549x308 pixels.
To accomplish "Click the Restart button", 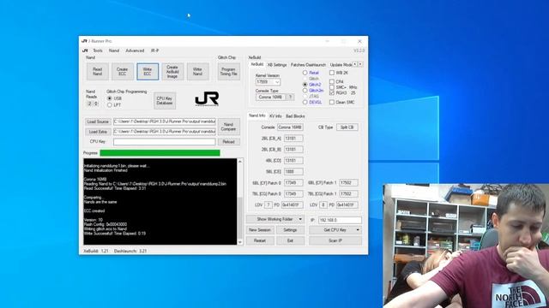I will pos(260,240).
